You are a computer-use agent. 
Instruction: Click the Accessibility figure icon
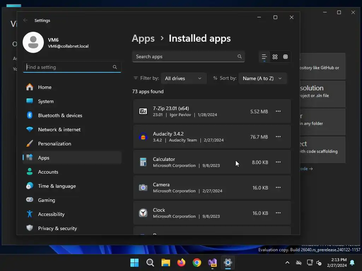pos(30,214)
